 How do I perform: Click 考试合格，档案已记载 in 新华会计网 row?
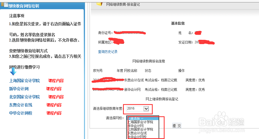click(x=161, y=90)
